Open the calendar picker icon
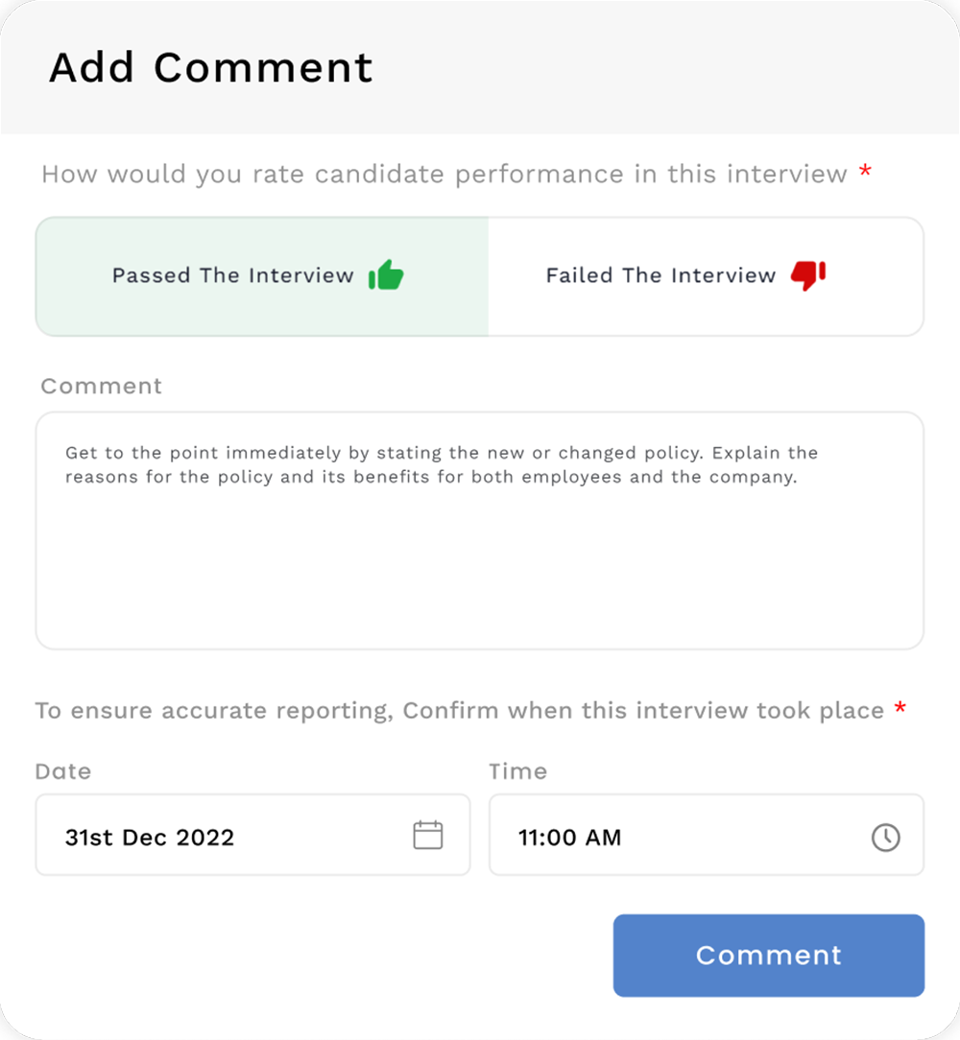960x1040 pixels. click(x=428, y=836)
